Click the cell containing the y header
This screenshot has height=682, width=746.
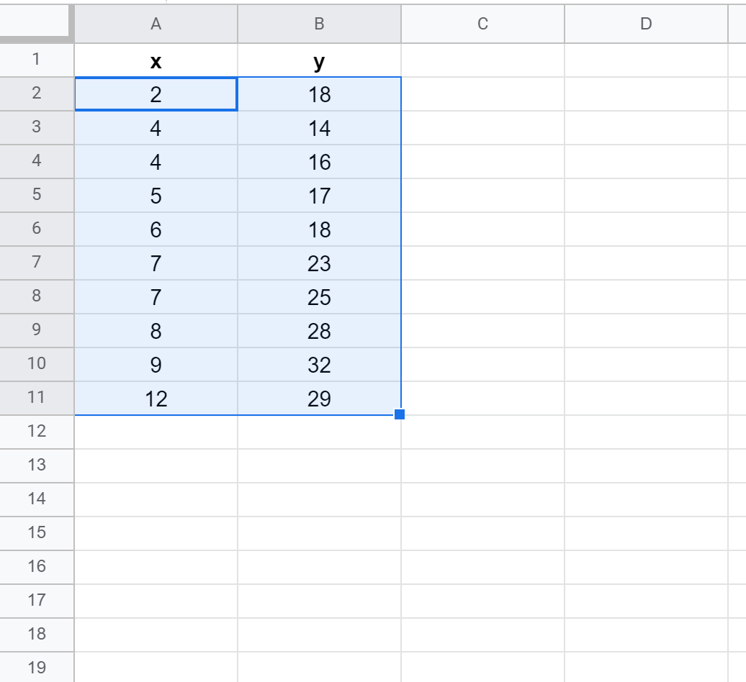coord(319,60)
